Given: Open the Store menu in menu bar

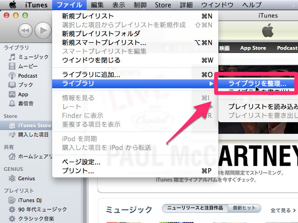Looking at the screenshot, I should [x=163, y=5].
